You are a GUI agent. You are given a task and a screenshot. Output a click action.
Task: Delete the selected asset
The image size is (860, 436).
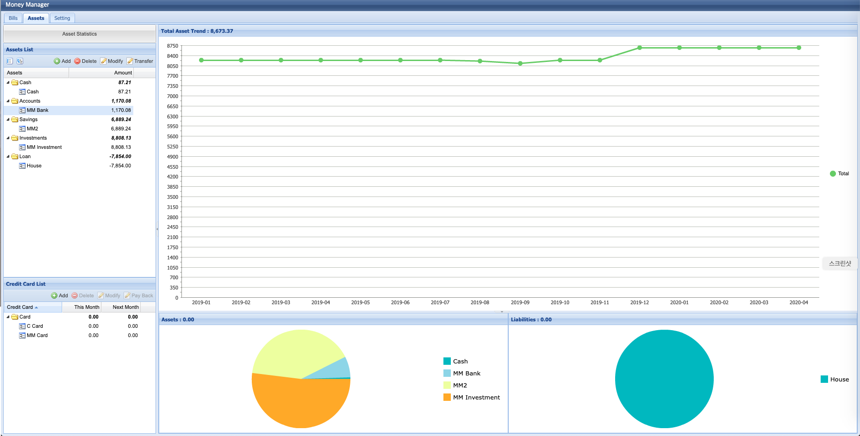pyautogui.click(x=86, y=61)
